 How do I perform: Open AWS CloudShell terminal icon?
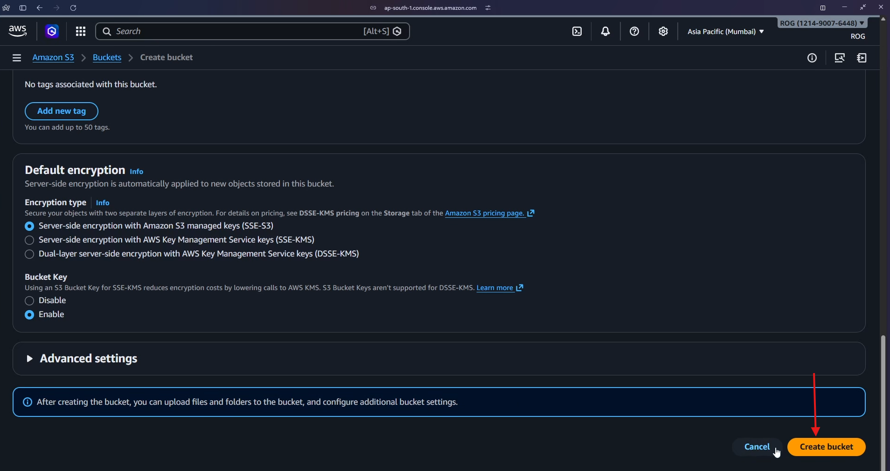(x=577, y=31)
